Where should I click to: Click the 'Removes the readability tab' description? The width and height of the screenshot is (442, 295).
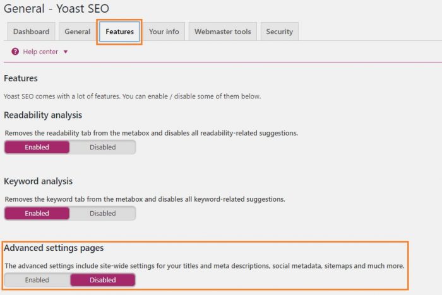[x=152, y=133]
